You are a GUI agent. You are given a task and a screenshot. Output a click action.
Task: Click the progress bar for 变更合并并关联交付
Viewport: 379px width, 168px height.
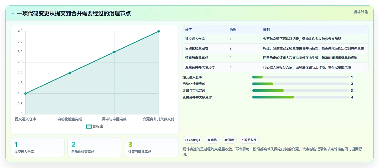[x=300, y=97]
